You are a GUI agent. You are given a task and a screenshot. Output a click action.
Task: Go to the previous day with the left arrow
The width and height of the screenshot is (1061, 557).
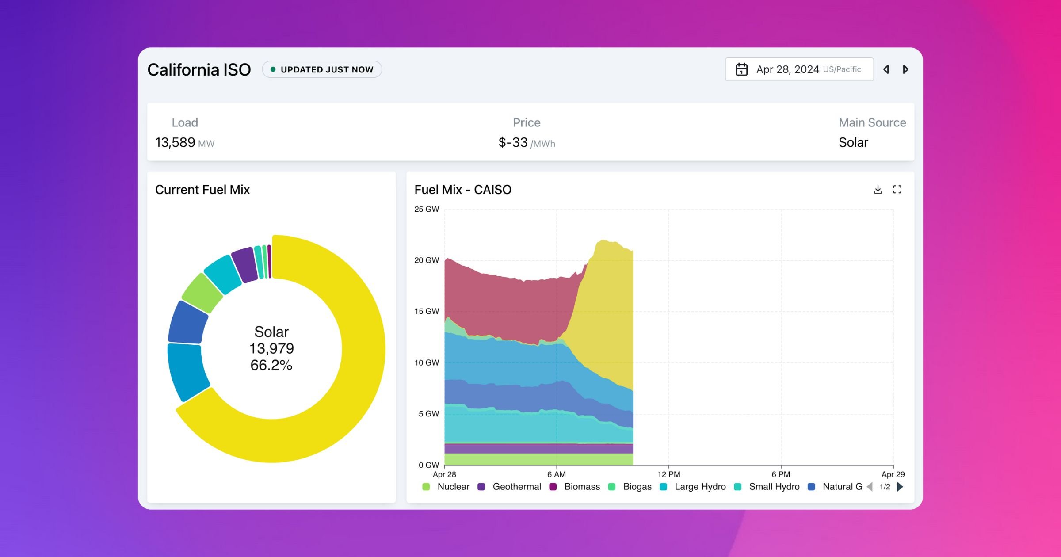(x=886, y=69)
